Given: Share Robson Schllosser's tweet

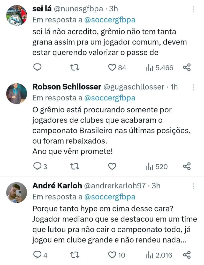Looking at the screenshot, I should [x=187, y=166].
